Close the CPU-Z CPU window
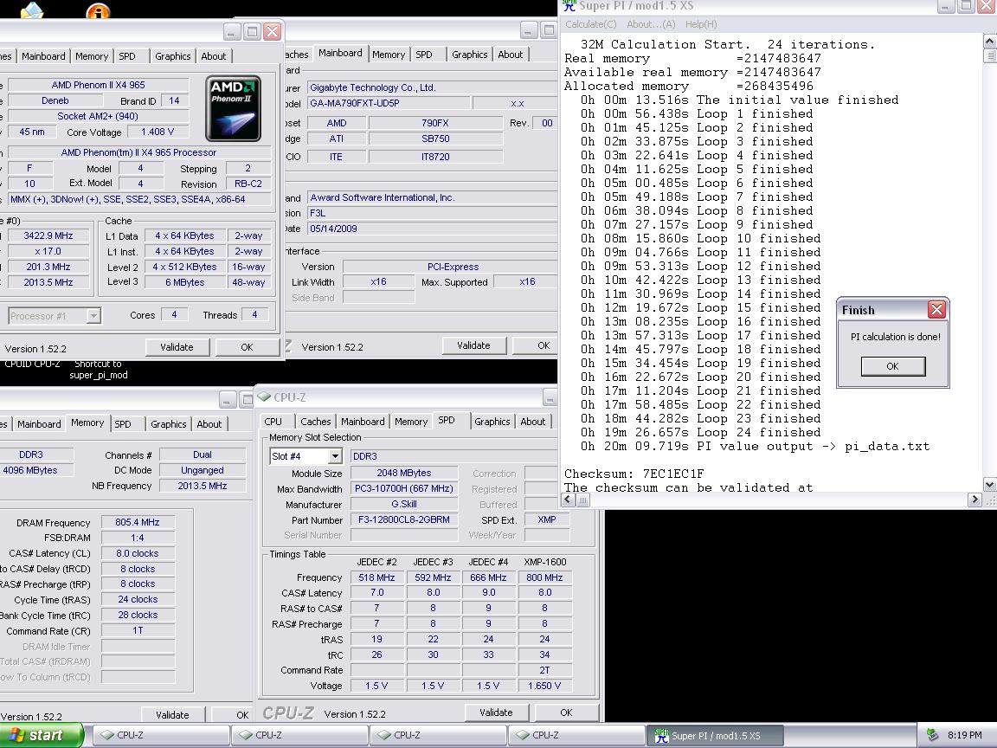Image resolution: width=997 pixels, height=748 pixels. coord(272,32)
